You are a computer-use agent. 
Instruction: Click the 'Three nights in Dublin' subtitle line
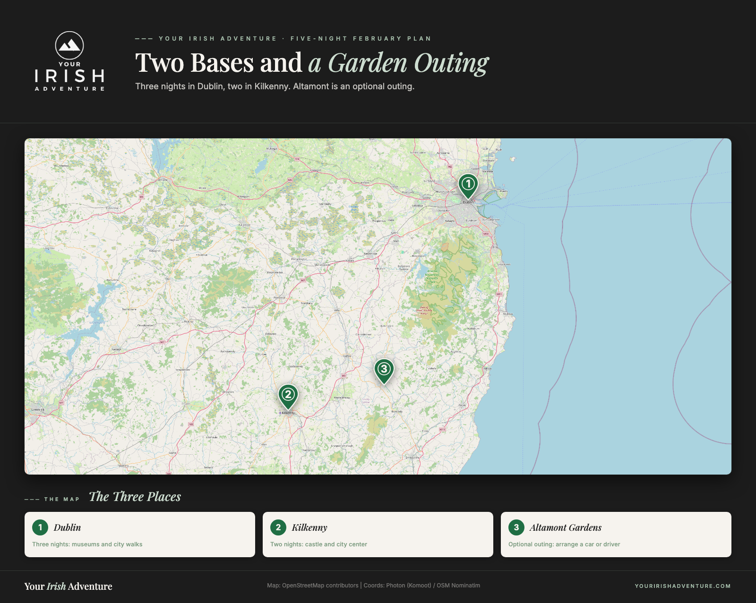(275, 86)
